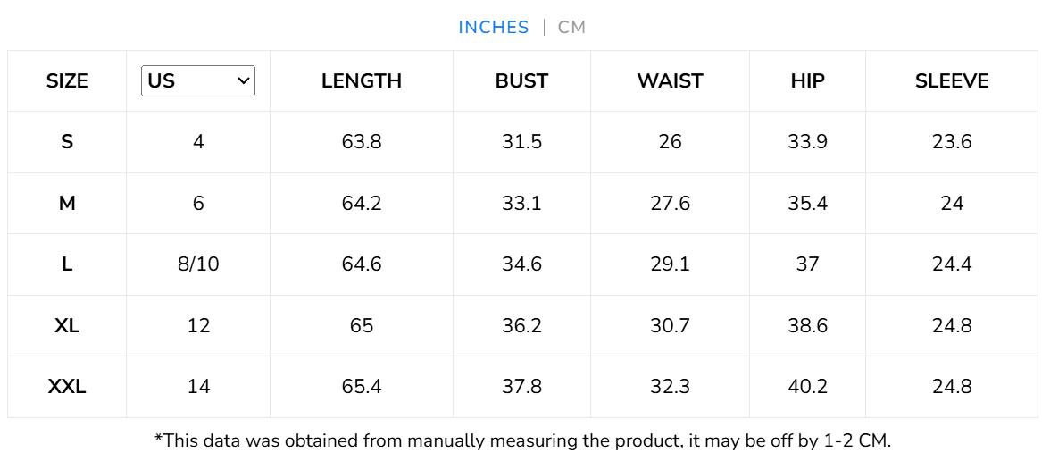Click the measurement disclaimer note text
This screenshot has height=461, width=1042.
(522, 440)
